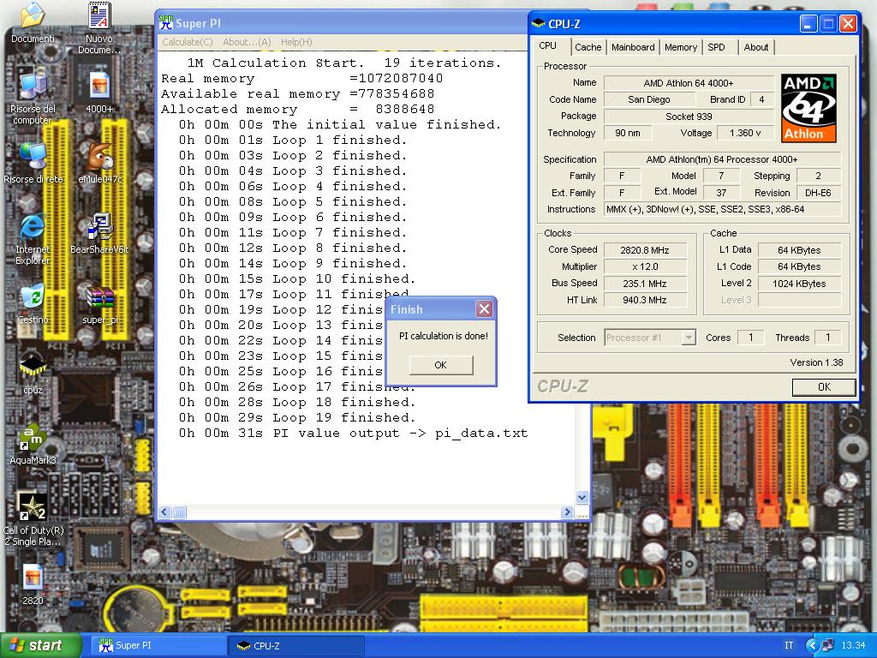The width and height of the screenshot is (877, 658).
Task: Switch to the About tab in CPU-Z
Action: coord(755,48)
